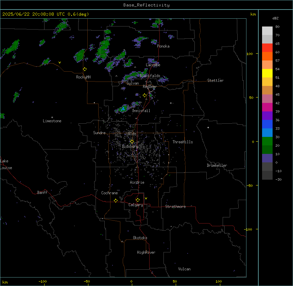Click the Drumheller label
The width and height of the screenshot is (293, 286).
click(217, 165)
